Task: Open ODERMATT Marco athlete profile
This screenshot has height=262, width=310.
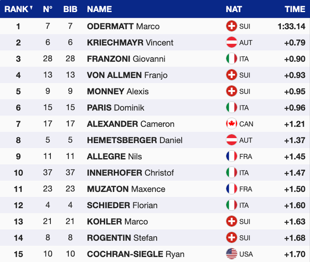Action: 123,26
